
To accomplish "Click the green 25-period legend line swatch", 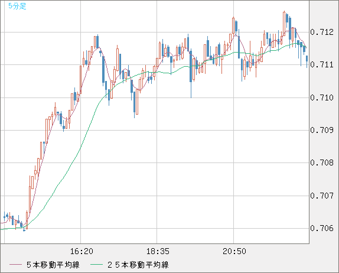I will 96,265.
